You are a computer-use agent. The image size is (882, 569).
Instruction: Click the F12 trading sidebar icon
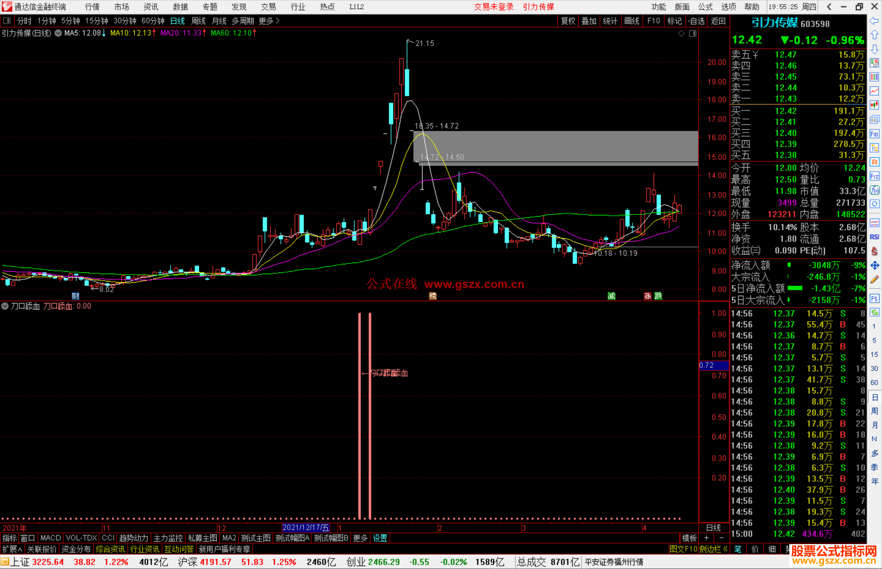(x=874, y=176)
